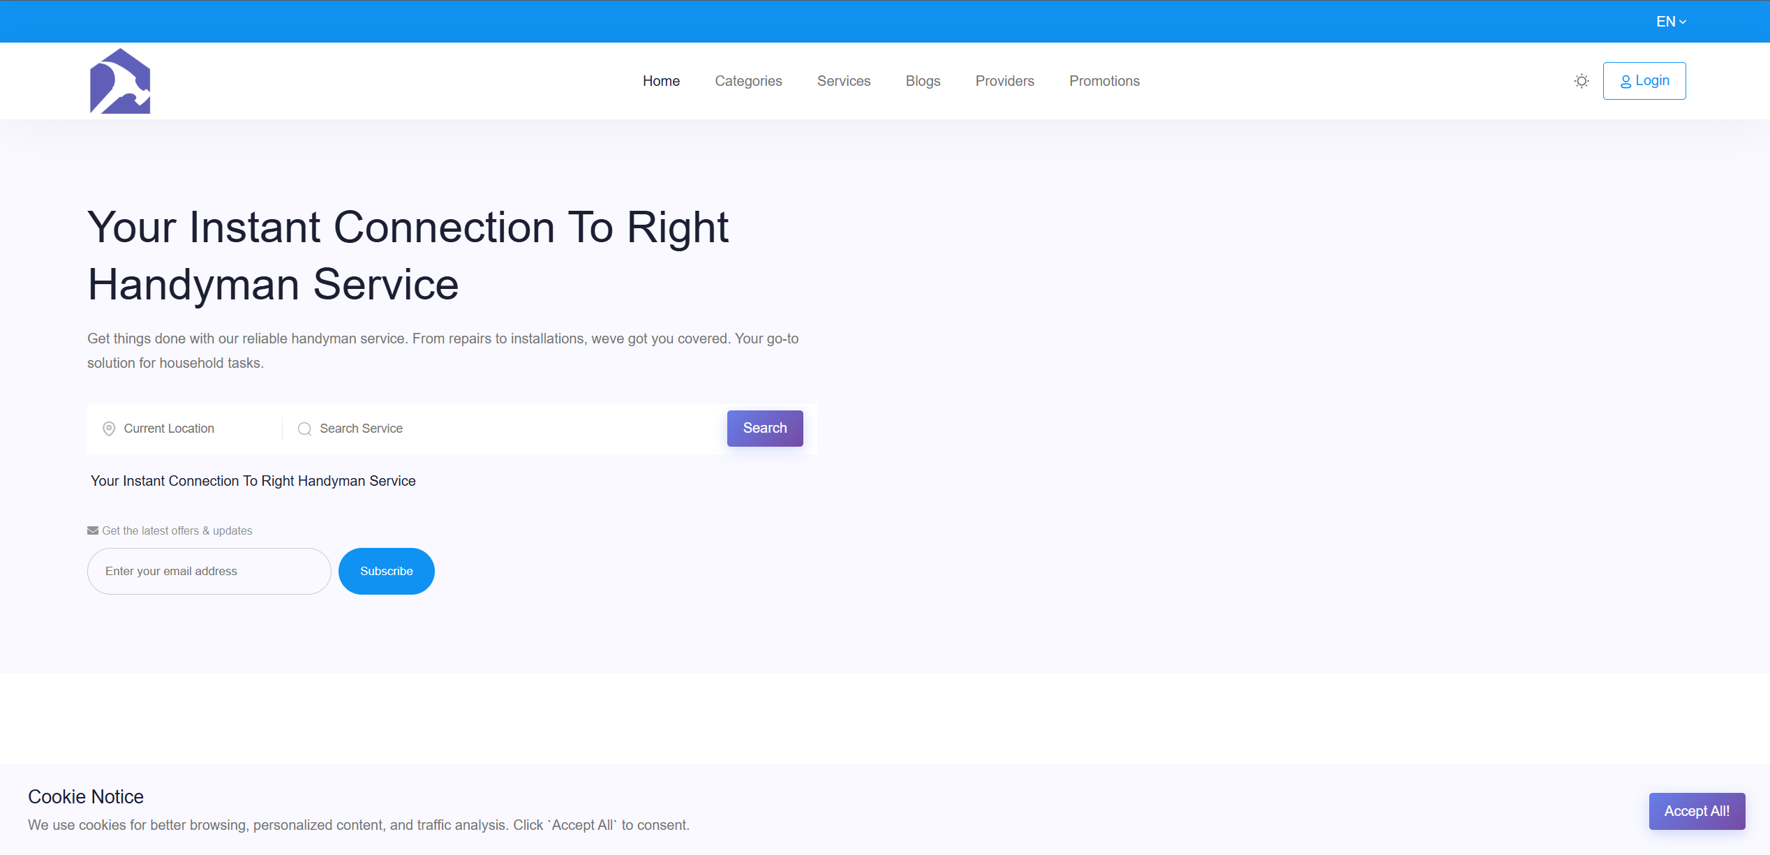The width and height of the screenshot is (1770, 855).
Task: Open the EN language dropdown
Action: coord(1671,22)
